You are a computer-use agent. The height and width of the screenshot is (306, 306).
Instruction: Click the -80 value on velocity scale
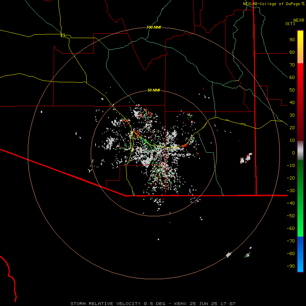click(x=291, y=254)
